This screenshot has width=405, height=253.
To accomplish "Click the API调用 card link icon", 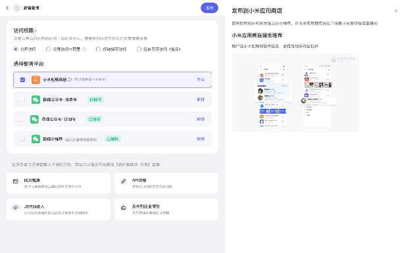I will coord(124,181).
